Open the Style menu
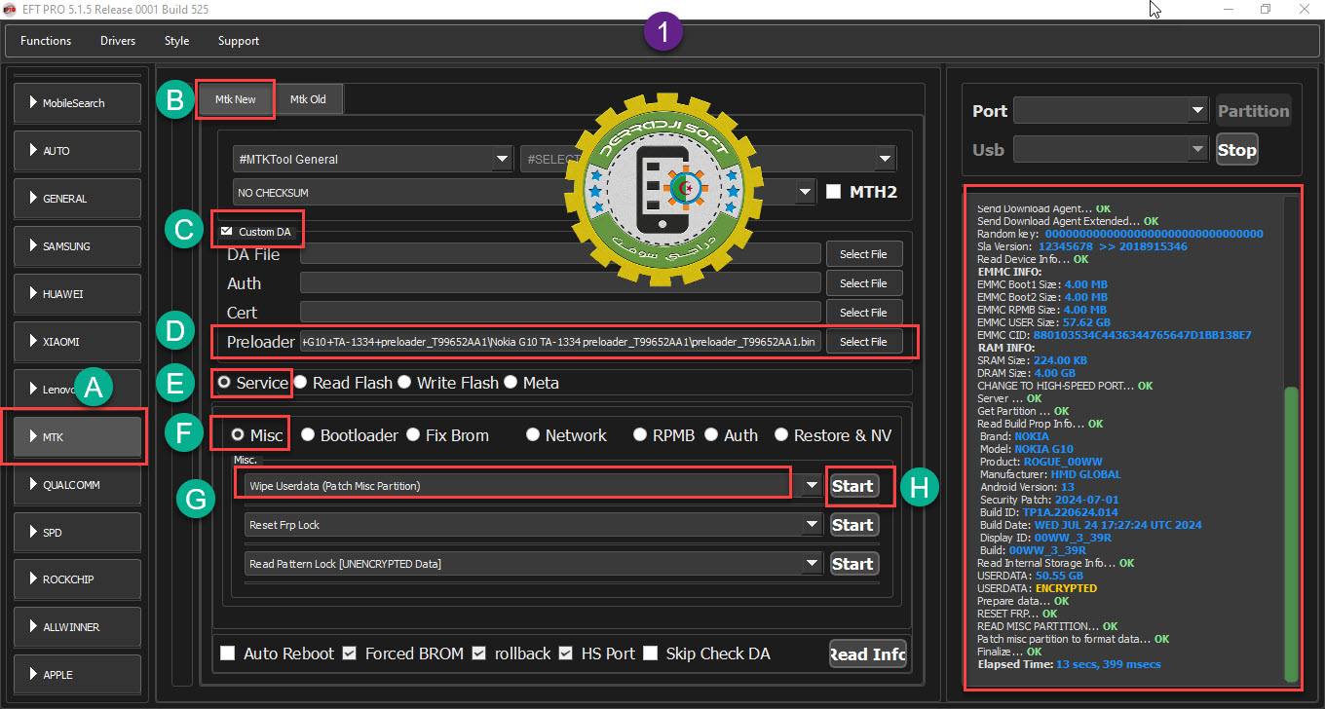Image resolution: width=1325 pixels, height=709 pixels. point(176,41)
